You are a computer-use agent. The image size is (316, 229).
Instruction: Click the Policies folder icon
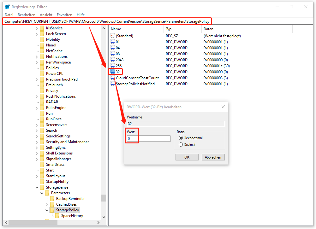point(42,68)
